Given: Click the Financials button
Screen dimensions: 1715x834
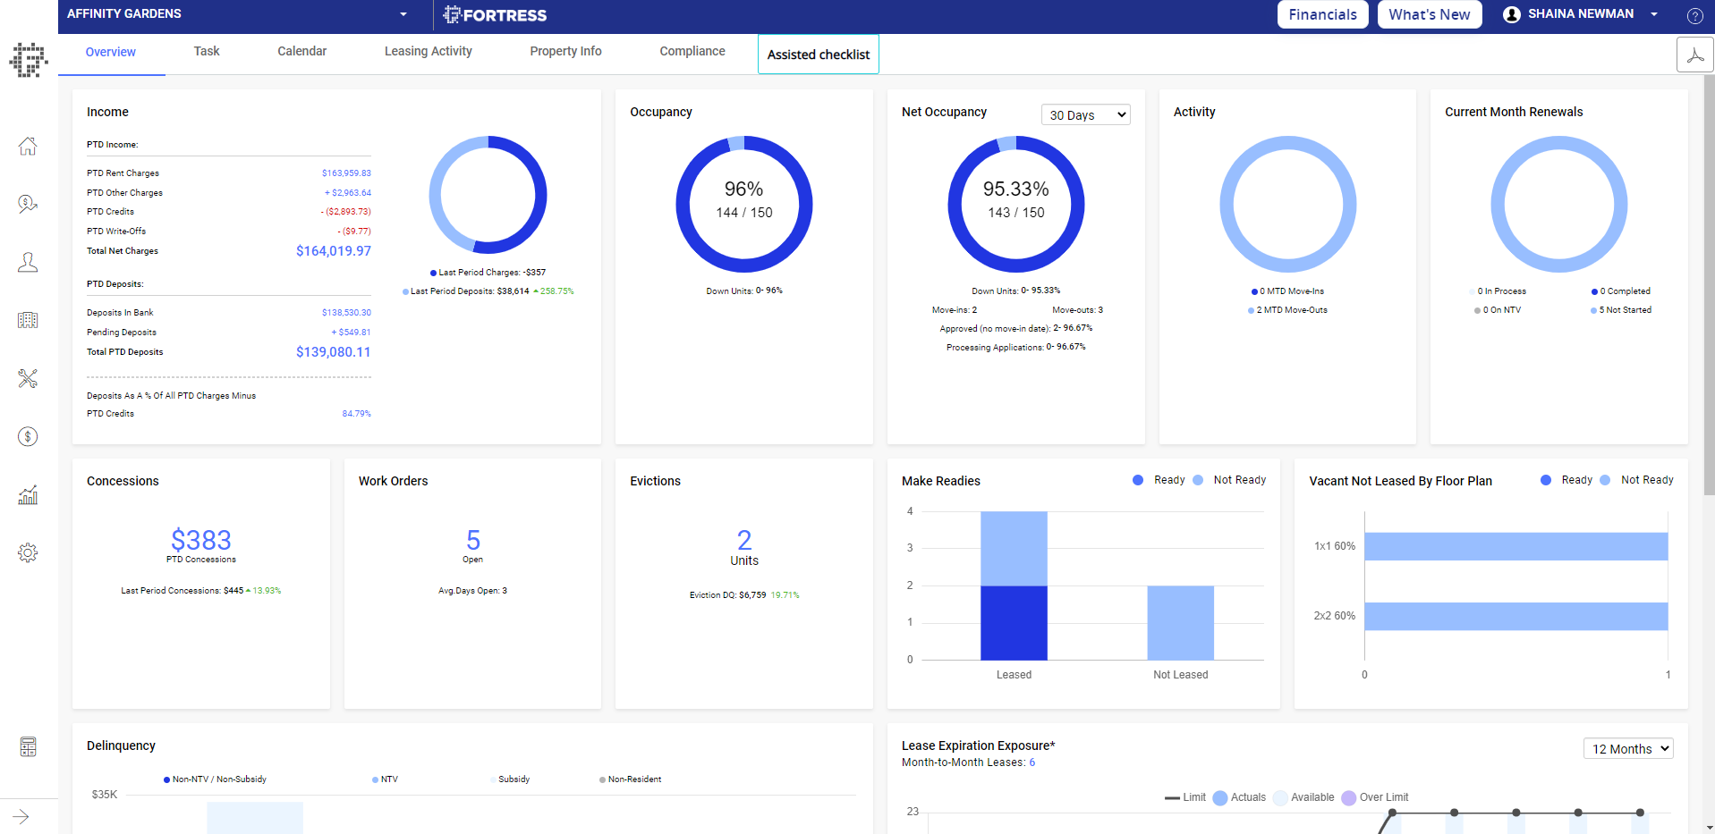Looking at the screenshot, I should (x=1323, y=14).
